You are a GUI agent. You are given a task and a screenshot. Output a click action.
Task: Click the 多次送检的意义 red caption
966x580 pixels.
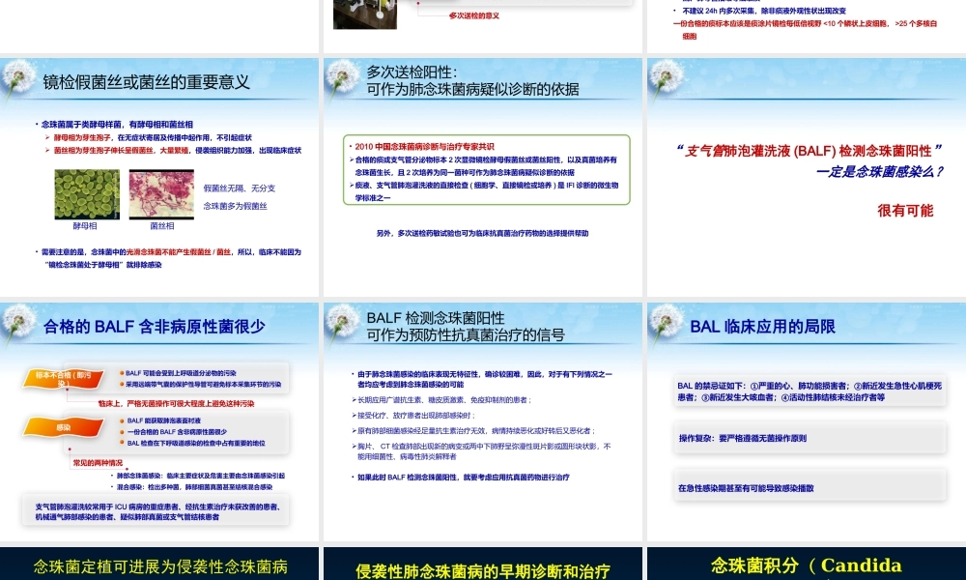tap(473, 15)
